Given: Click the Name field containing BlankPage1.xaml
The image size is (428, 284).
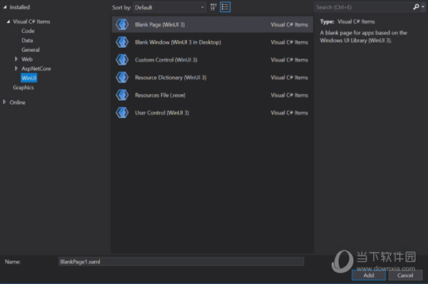Looking at the screenshot, I should pos(181,262).
